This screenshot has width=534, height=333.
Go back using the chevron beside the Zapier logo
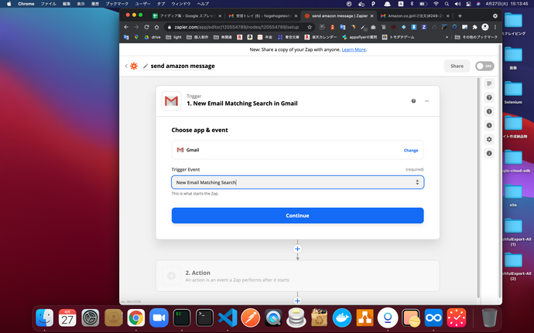point(126,66)
